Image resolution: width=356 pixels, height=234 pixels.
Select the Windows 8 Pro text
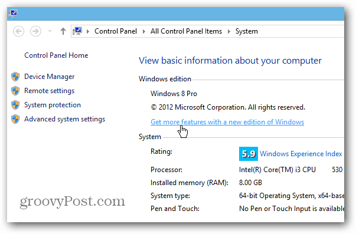click(174, 94)
